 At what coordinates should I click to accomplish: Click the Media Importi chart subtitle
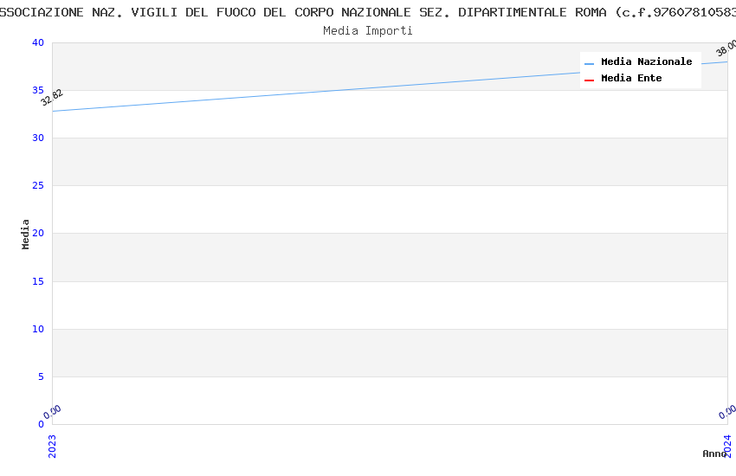coord(368,31)
